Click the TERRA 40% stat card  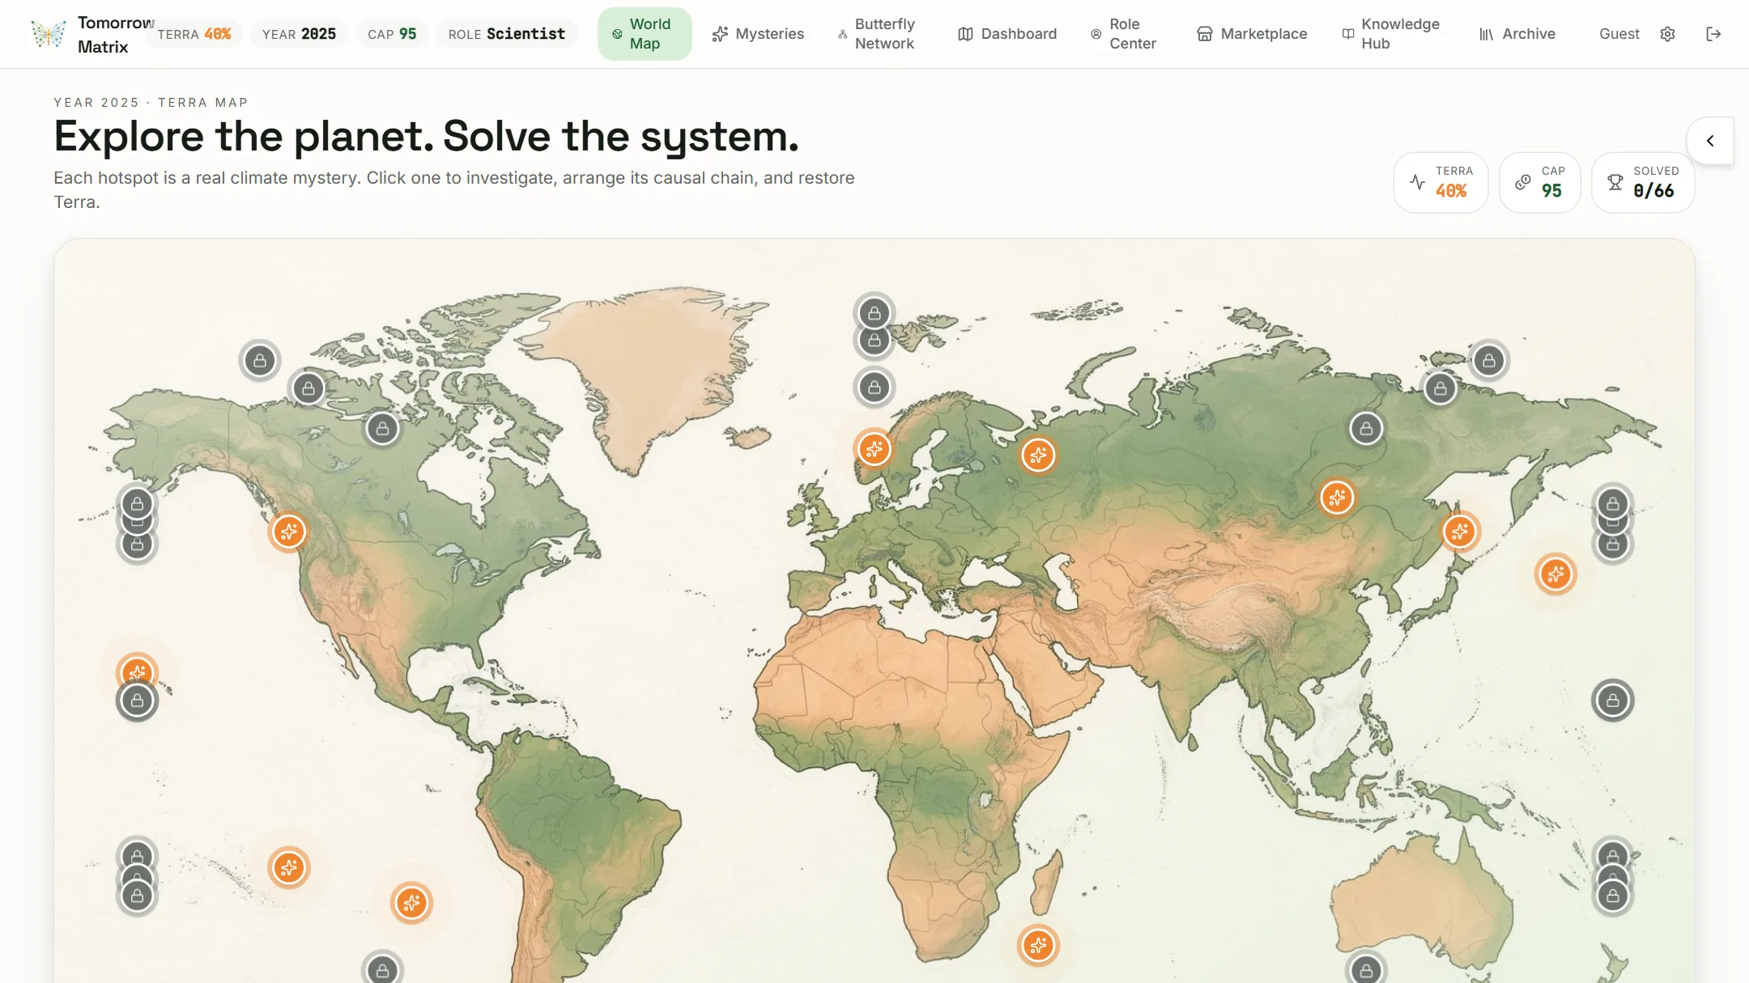pyautogui.click(x=1440, y=183)
